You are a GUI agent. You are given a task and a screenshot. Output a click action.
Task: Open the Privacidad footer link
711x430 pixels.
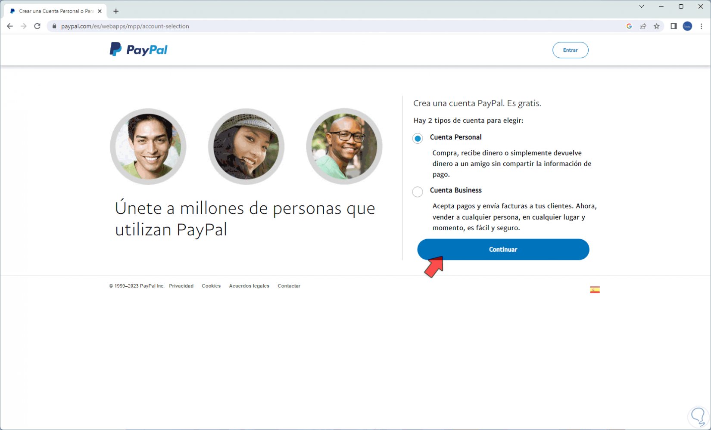click(x=181, y=286)
